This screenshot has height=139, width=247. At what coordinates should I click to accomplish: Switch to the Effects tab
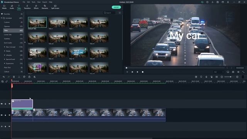[36, 7]
